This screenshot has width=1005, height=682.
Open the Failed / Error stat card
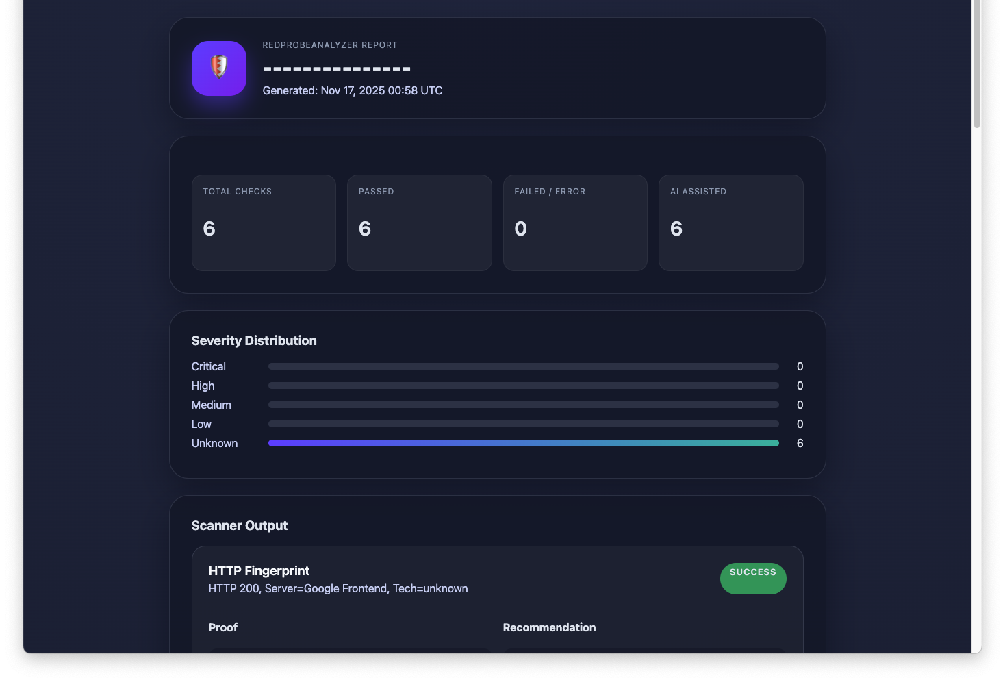pyautogui.click(x=575, y=223)
